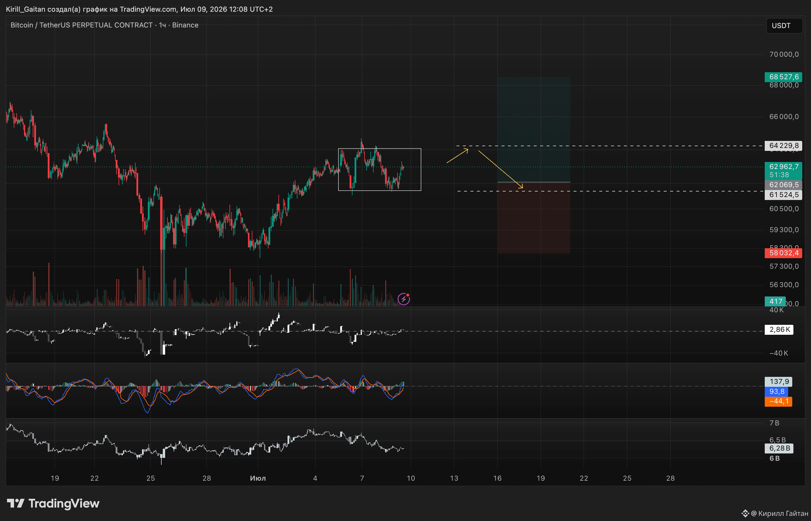Screen dimensions: 811x521
Task: Select the 61 524,5 dashed level price label
Action: click(783, 194)
